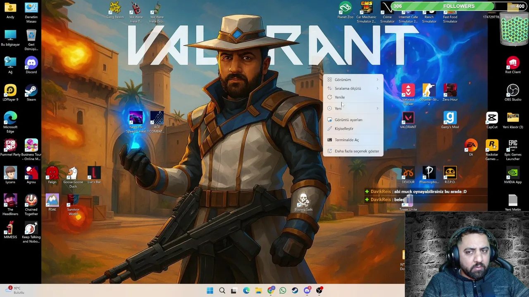Screen dimensions: 529x297
Task: Select Valorant Tracker desktop icon
Action: click(408, 95)
